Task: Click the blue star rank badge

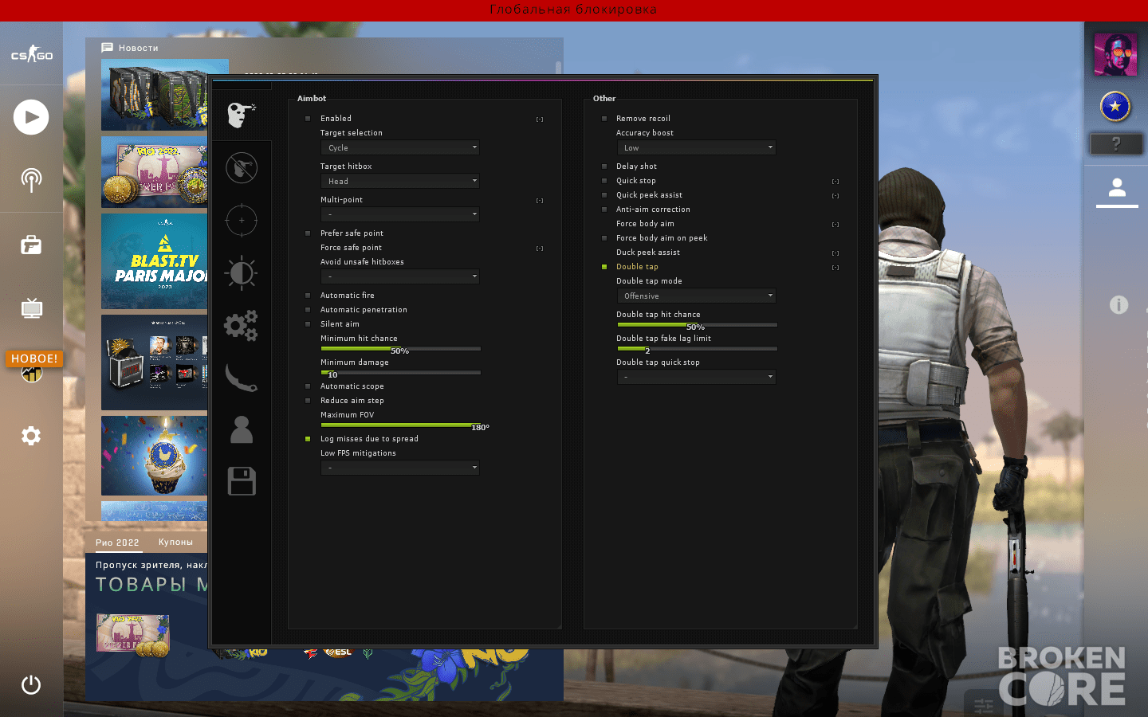Action: [x=1115, y=106]
